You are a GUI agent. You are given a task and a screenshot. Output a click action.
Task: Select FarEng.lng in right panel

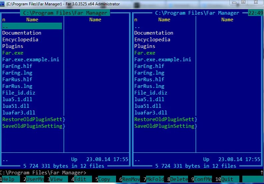[149, 73]
